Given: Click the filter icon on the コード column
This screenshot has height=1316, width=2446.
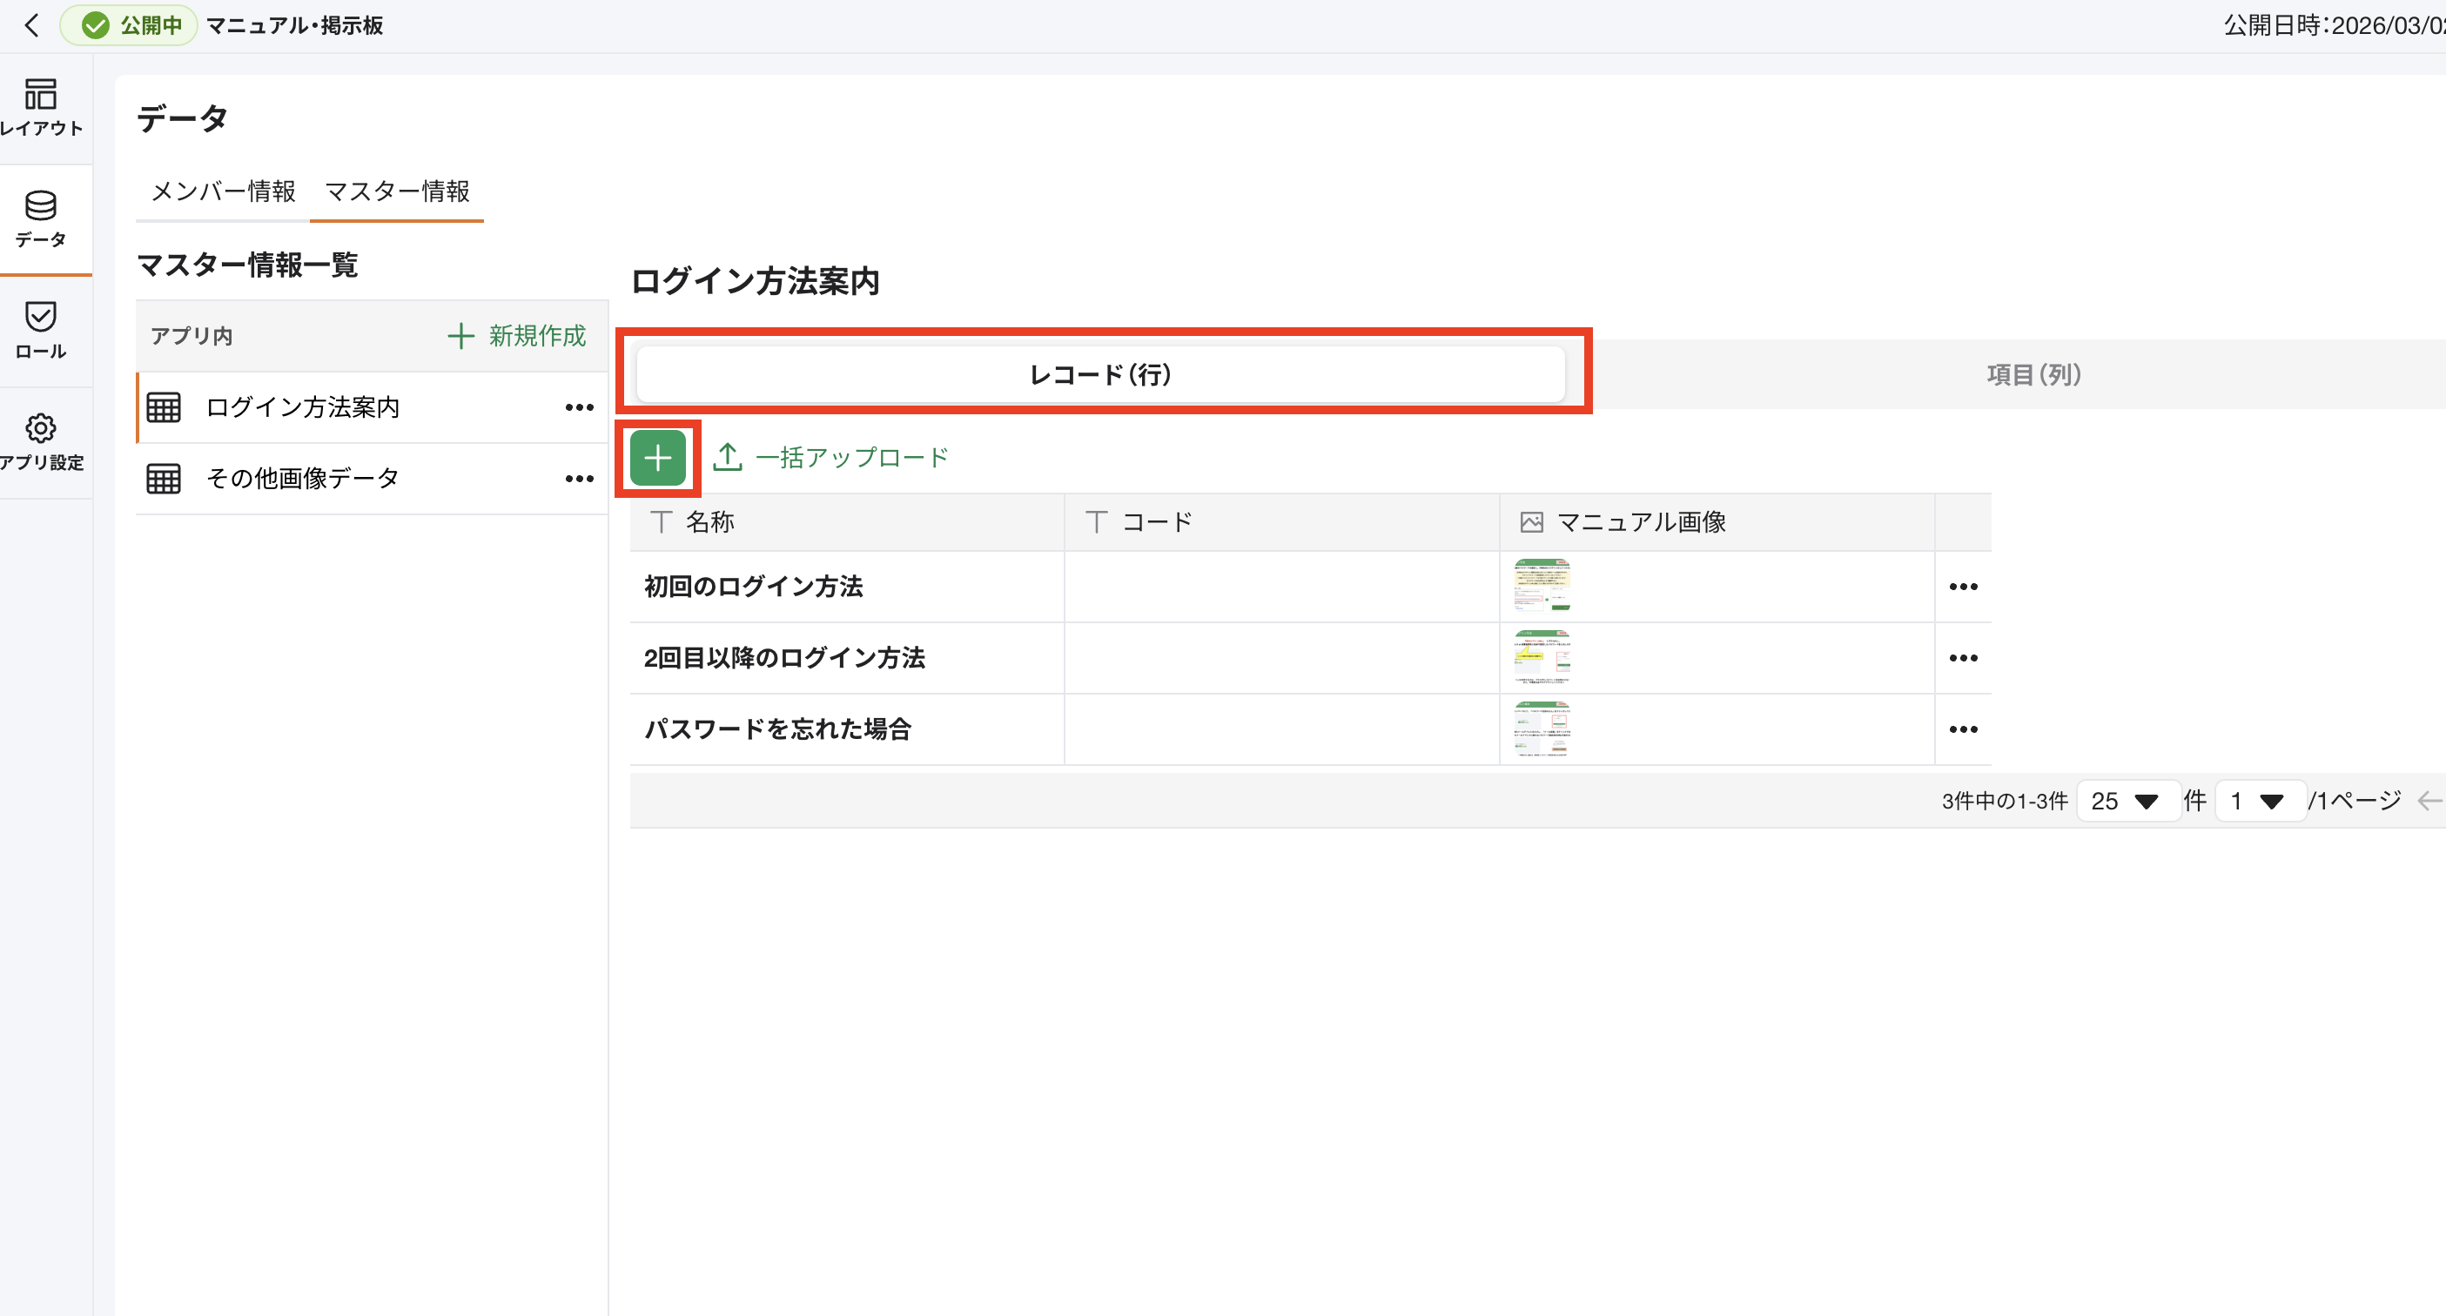Looking at the screenshot, I should click(1097, 521).
